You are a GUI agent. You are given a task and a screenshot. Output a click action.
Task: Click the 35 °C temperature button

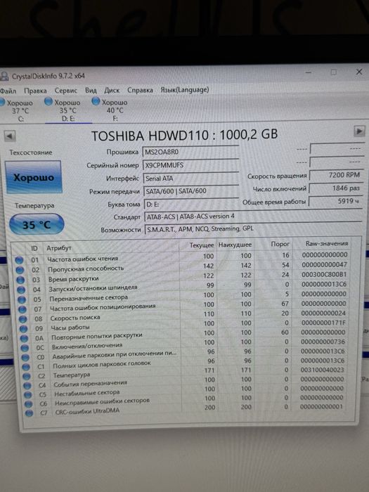[37, 224]
